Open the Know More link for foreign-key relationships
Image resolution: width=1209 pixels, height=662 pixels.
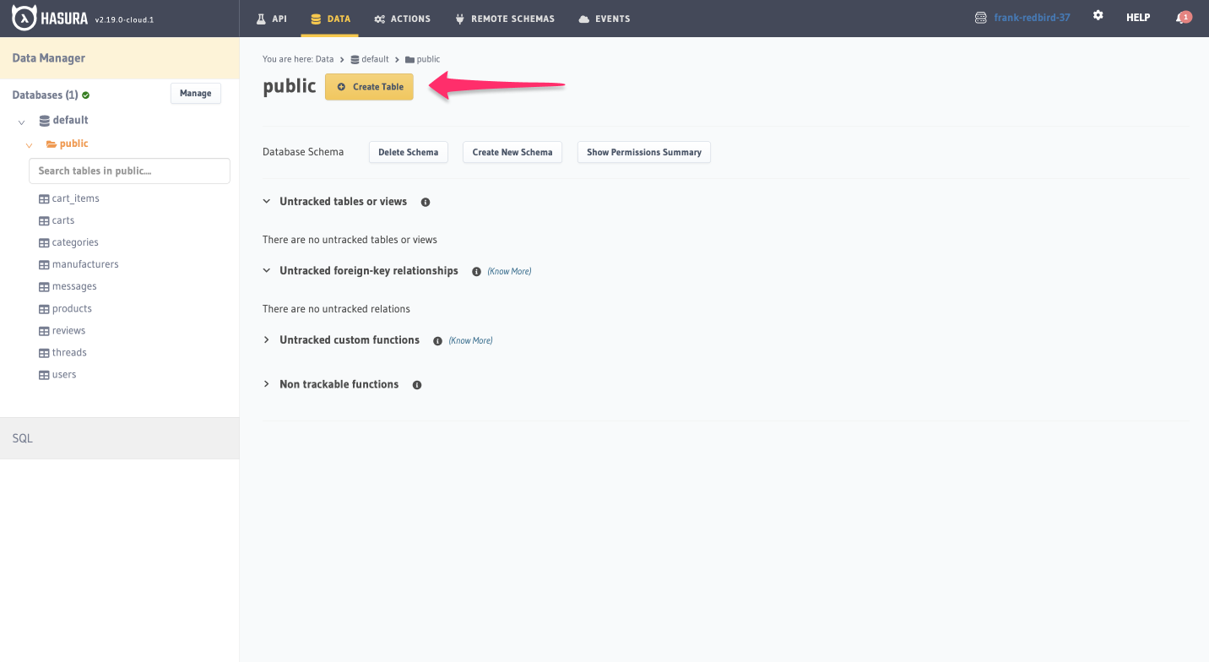pyautogui.click(x=508, y=271)
